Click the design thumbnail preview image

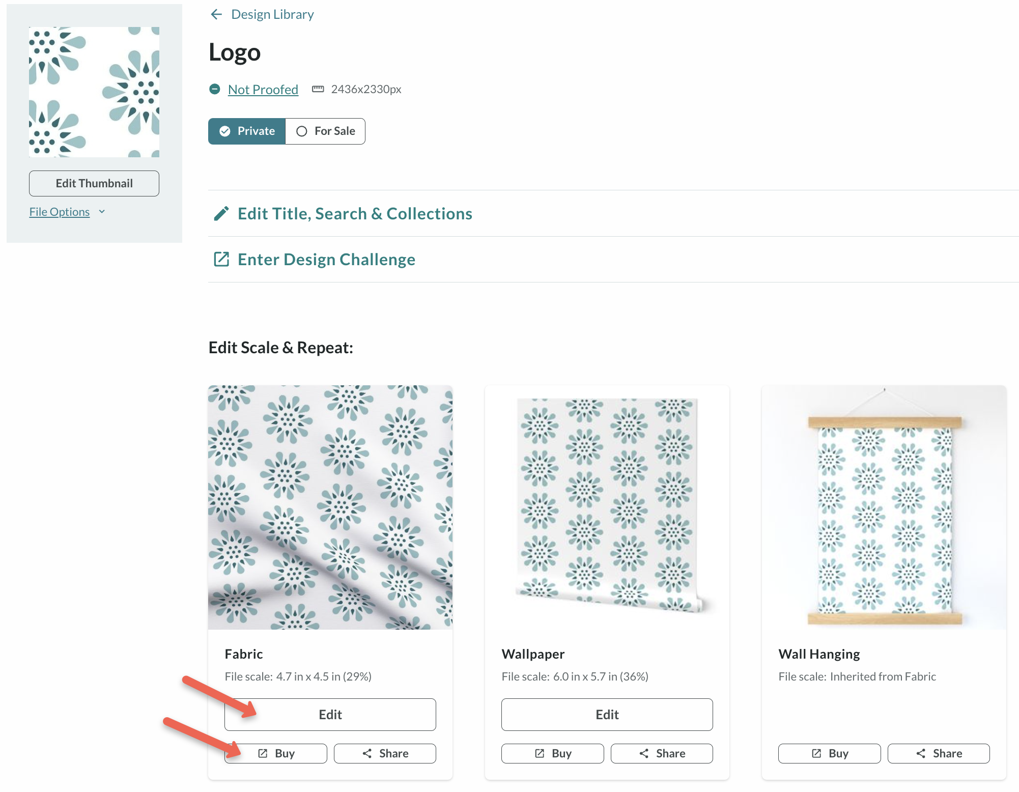(x=94, y=92)
